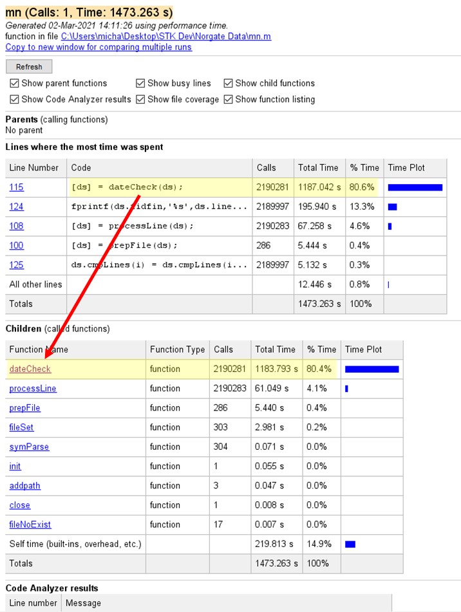Select the symParse function link

(29, 447)
